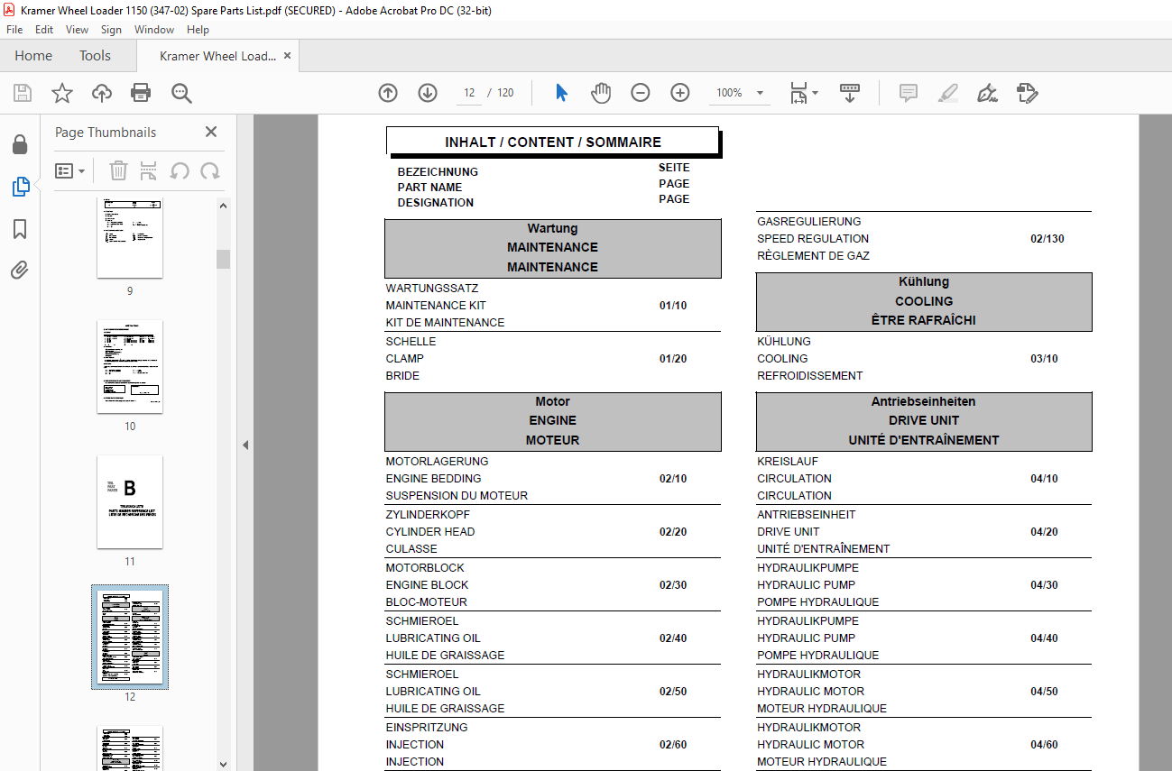
Task: Open the stamp tool in the toolbar
Action: click(x=1027, y=93)
